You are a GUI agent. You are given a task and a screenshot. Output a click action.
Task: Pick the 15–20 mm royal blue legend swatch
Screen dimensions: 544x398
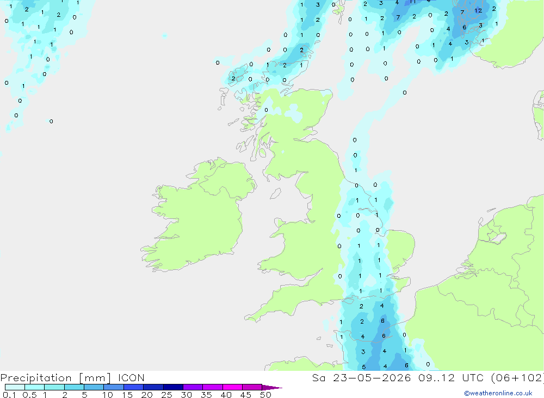(x=134, y=387)
